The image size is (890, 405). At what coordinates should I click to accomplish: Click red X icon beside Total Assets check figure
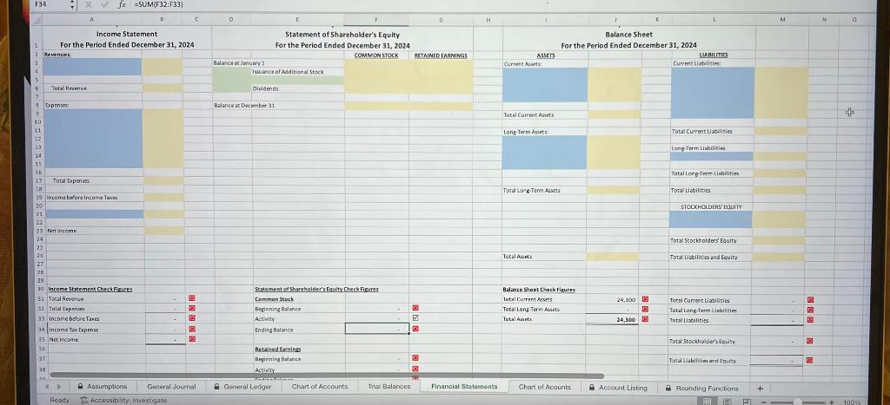click(x=645, y=319)
